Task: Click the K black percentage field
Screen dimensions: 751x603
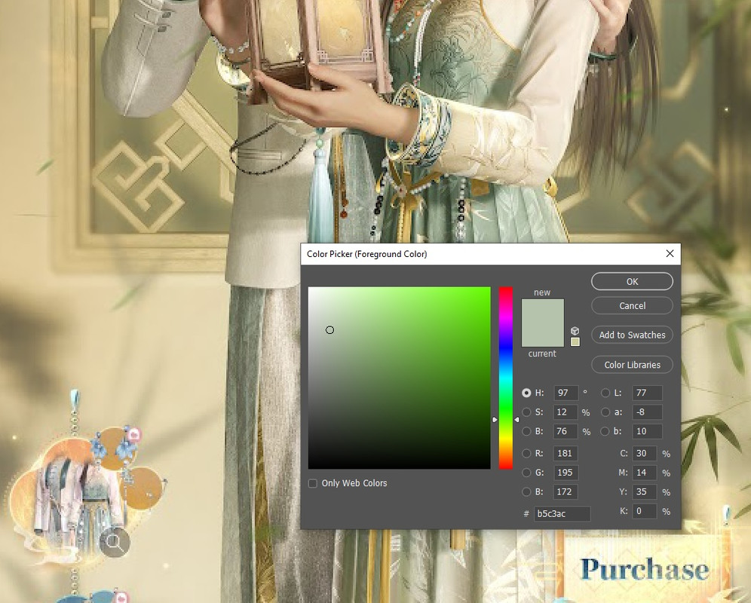Action: (x=644, y=511)
